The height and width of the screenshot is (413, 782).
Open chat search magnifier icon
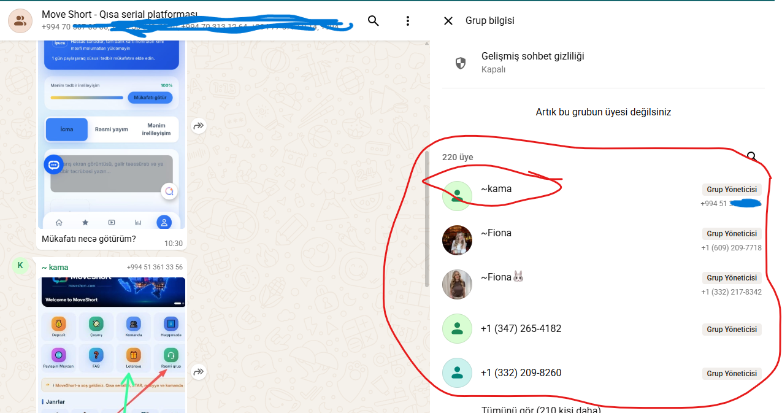point(373,21)
